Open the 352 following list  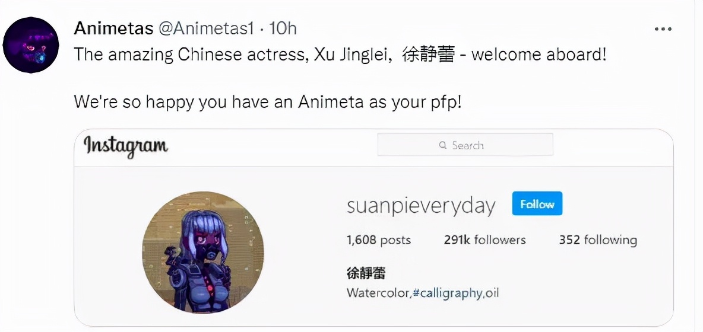[598, 240]
